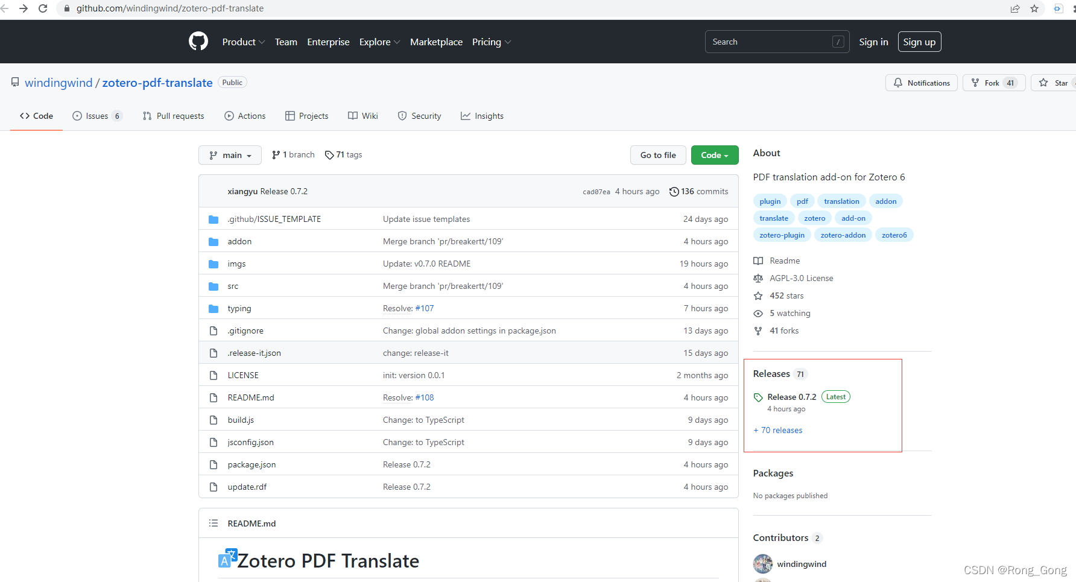This screenshot has height=582, width=1076.
Task: Bookmark this page with the star icon
Action: [1034, 8]
